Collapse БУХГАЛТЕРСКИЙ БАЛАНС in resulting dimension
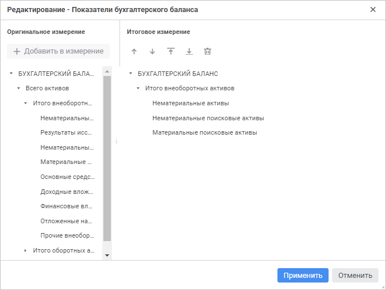The image size is (386, 290). click(130, 74)
